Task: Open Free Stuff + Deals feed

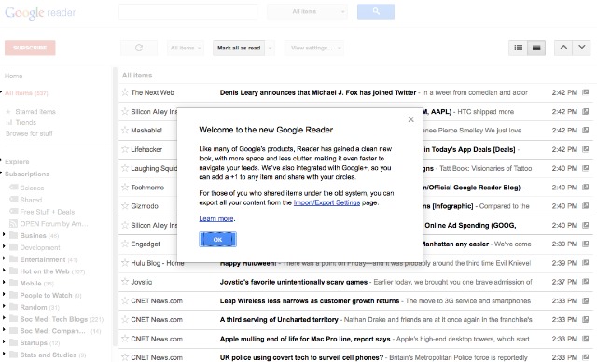Action: tap(48, 212)
